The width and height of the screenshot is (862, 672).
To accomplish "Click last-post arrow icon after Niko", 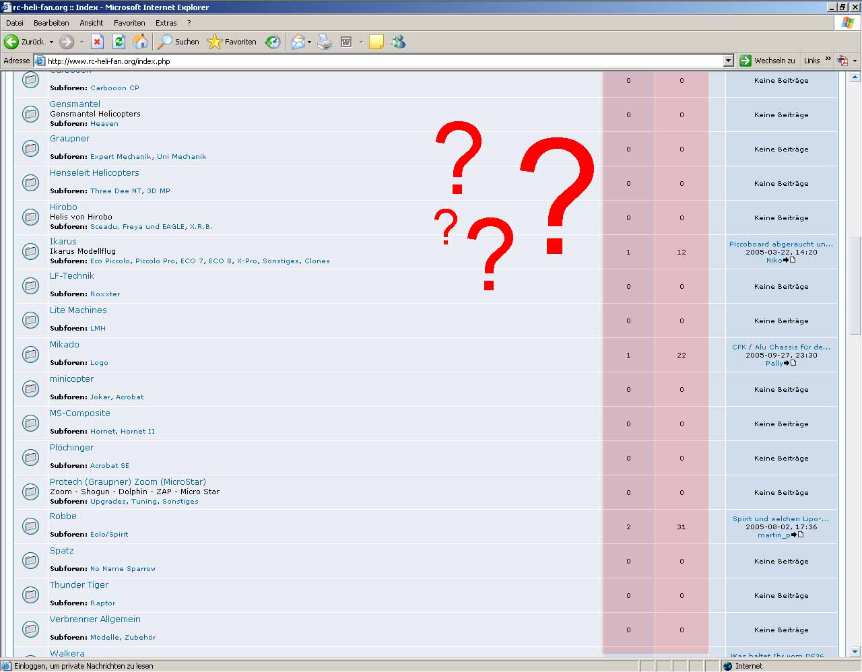I will point(789,260).
